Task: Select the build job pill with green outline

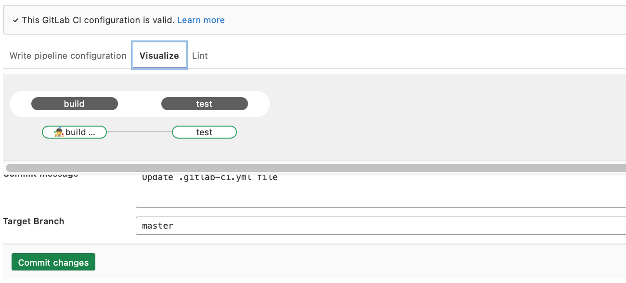Action: click(x=79, y=132)
